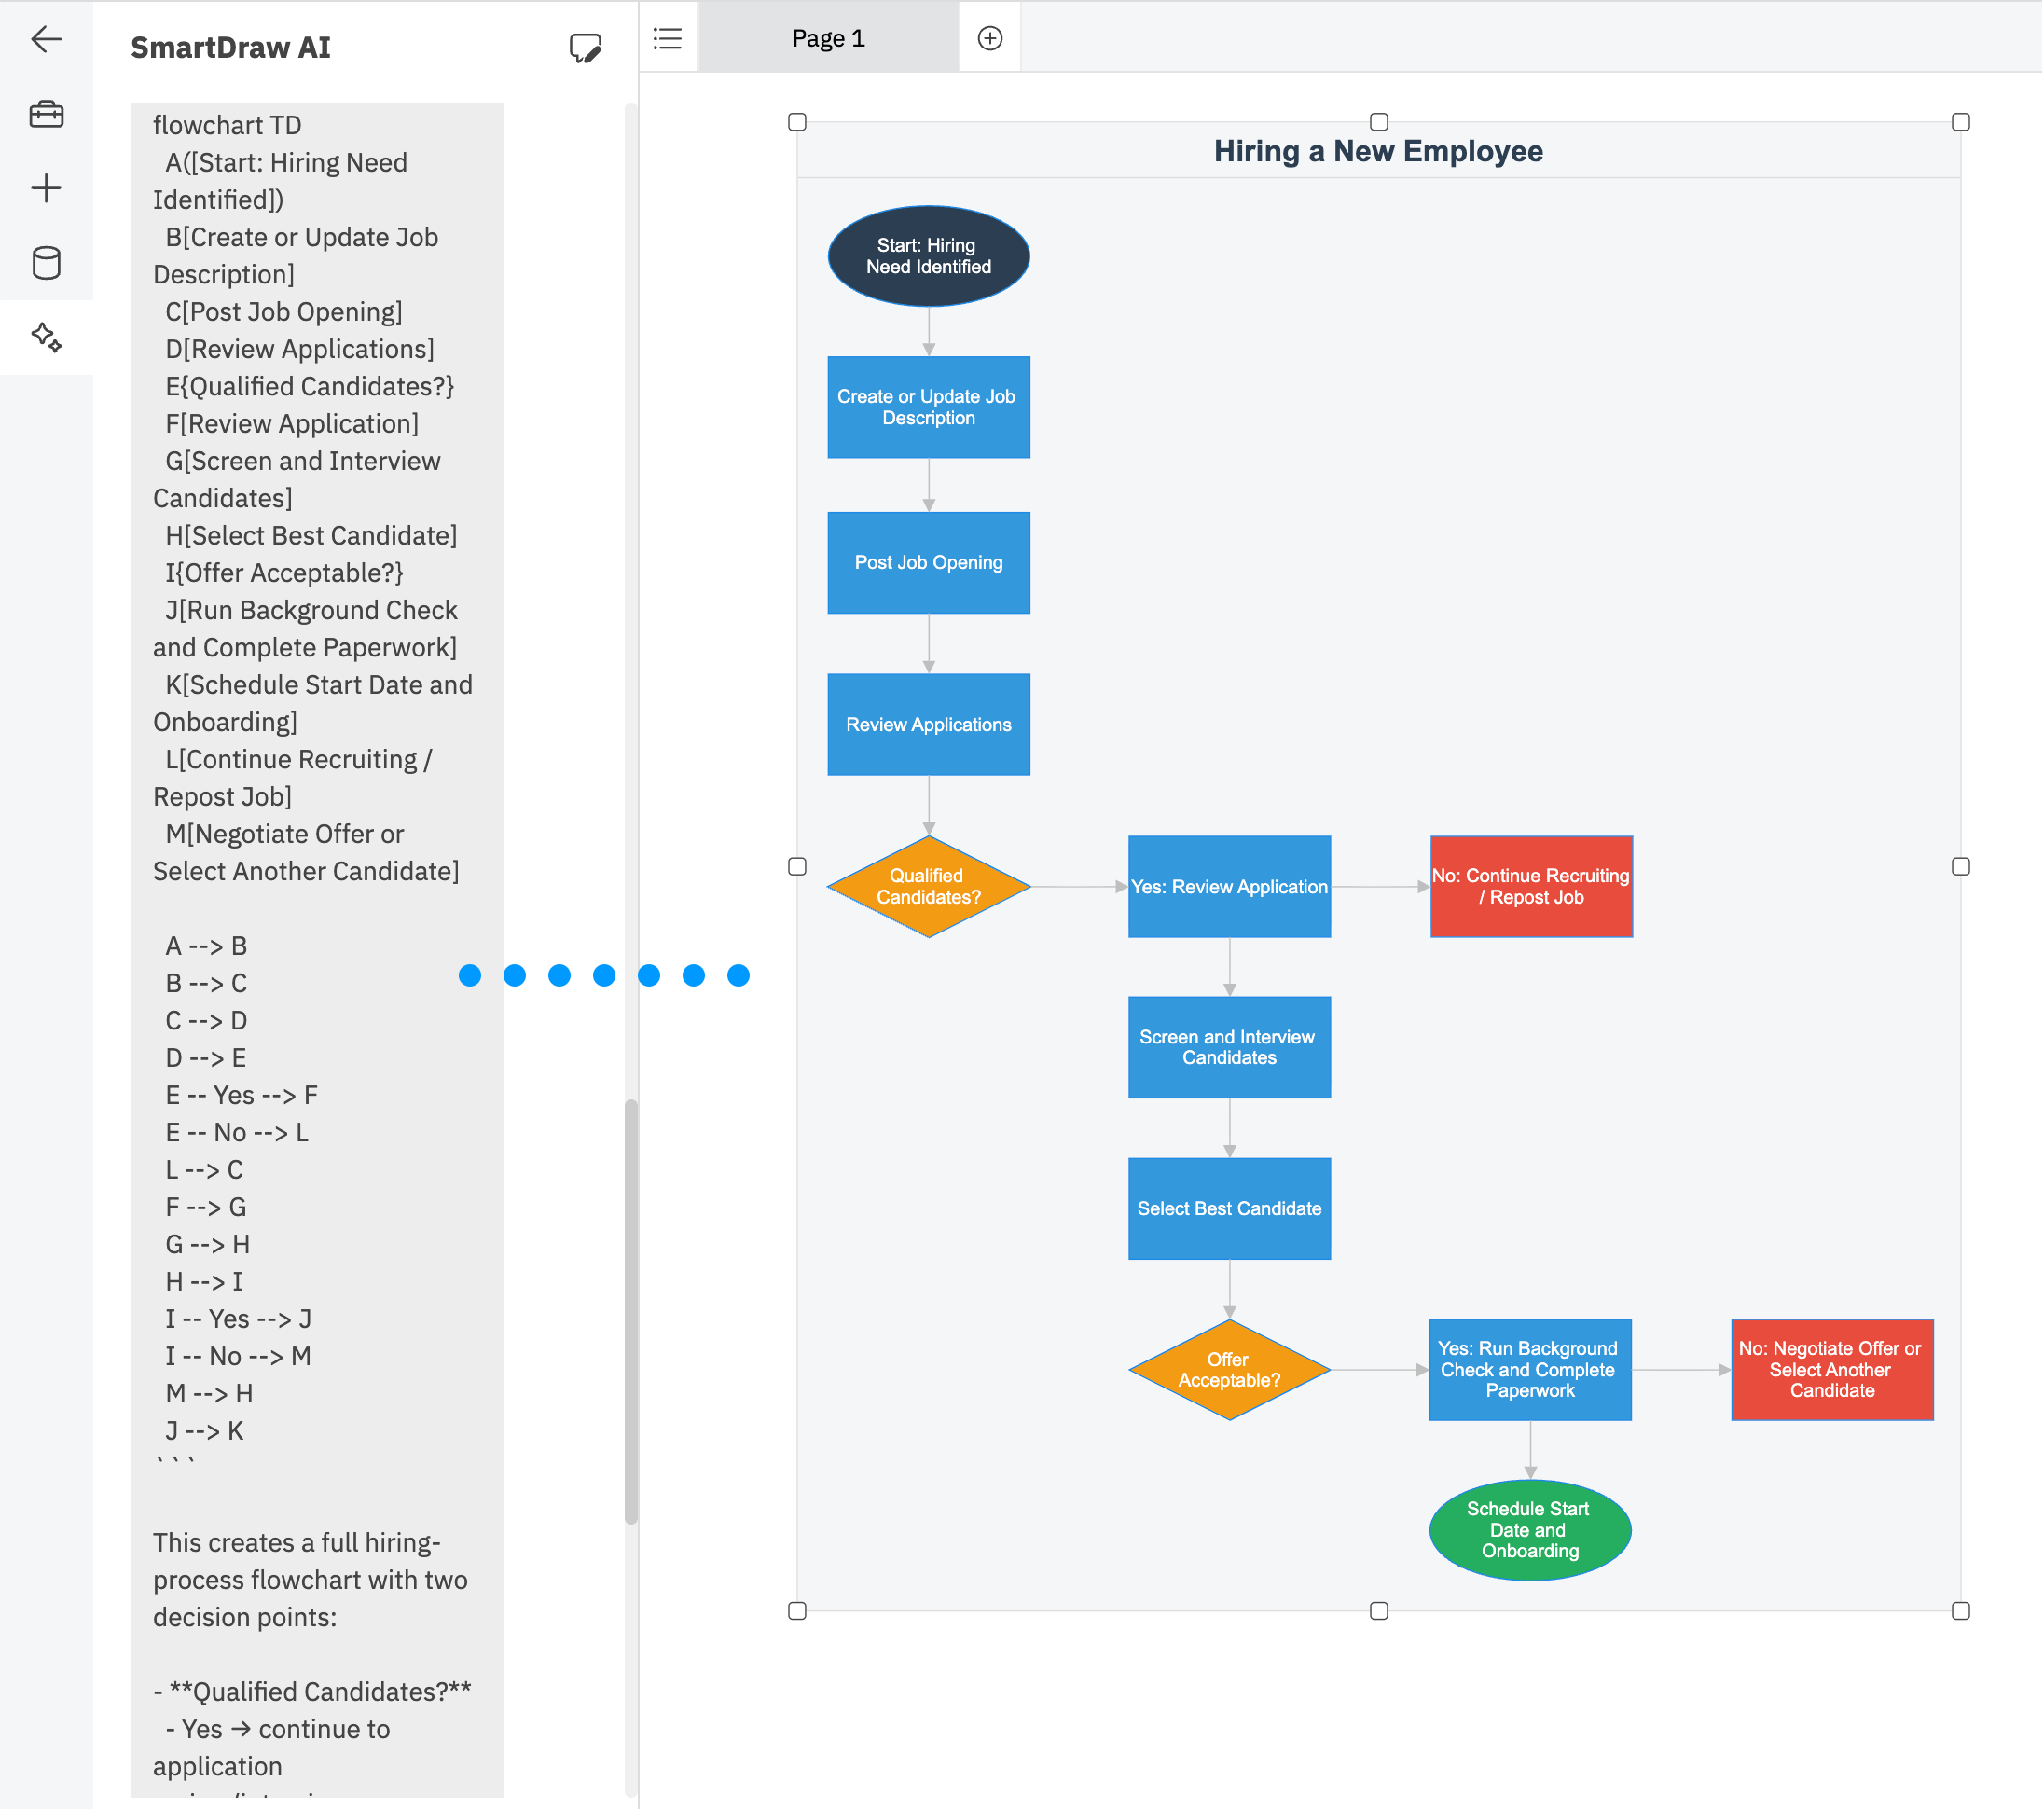Select the Qualified Candidates? diamond
The image size is (2044, 1809).
pos(929,887)
